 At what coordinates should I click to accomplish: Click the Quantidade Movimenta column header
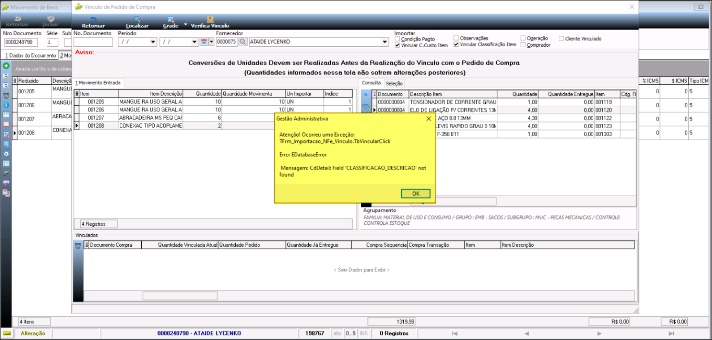click(x=253, y=94)
